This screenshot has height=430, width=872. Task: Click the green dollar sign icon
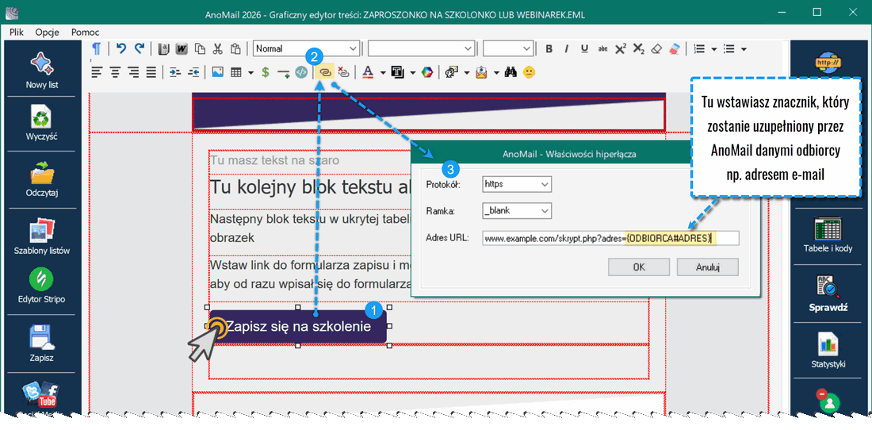[x=266, y=71]
